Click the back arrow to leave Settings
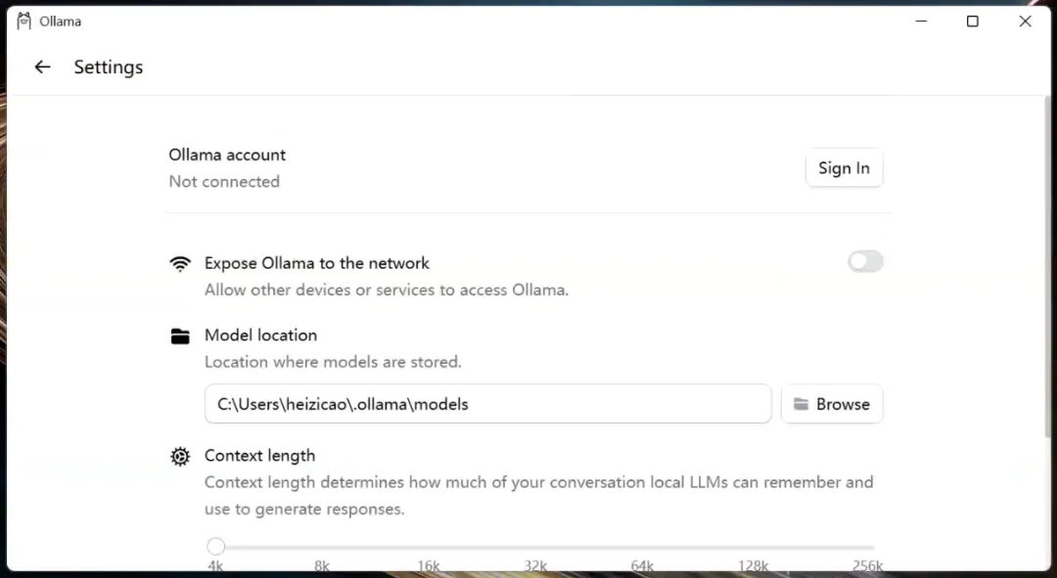 click(42, 67)
